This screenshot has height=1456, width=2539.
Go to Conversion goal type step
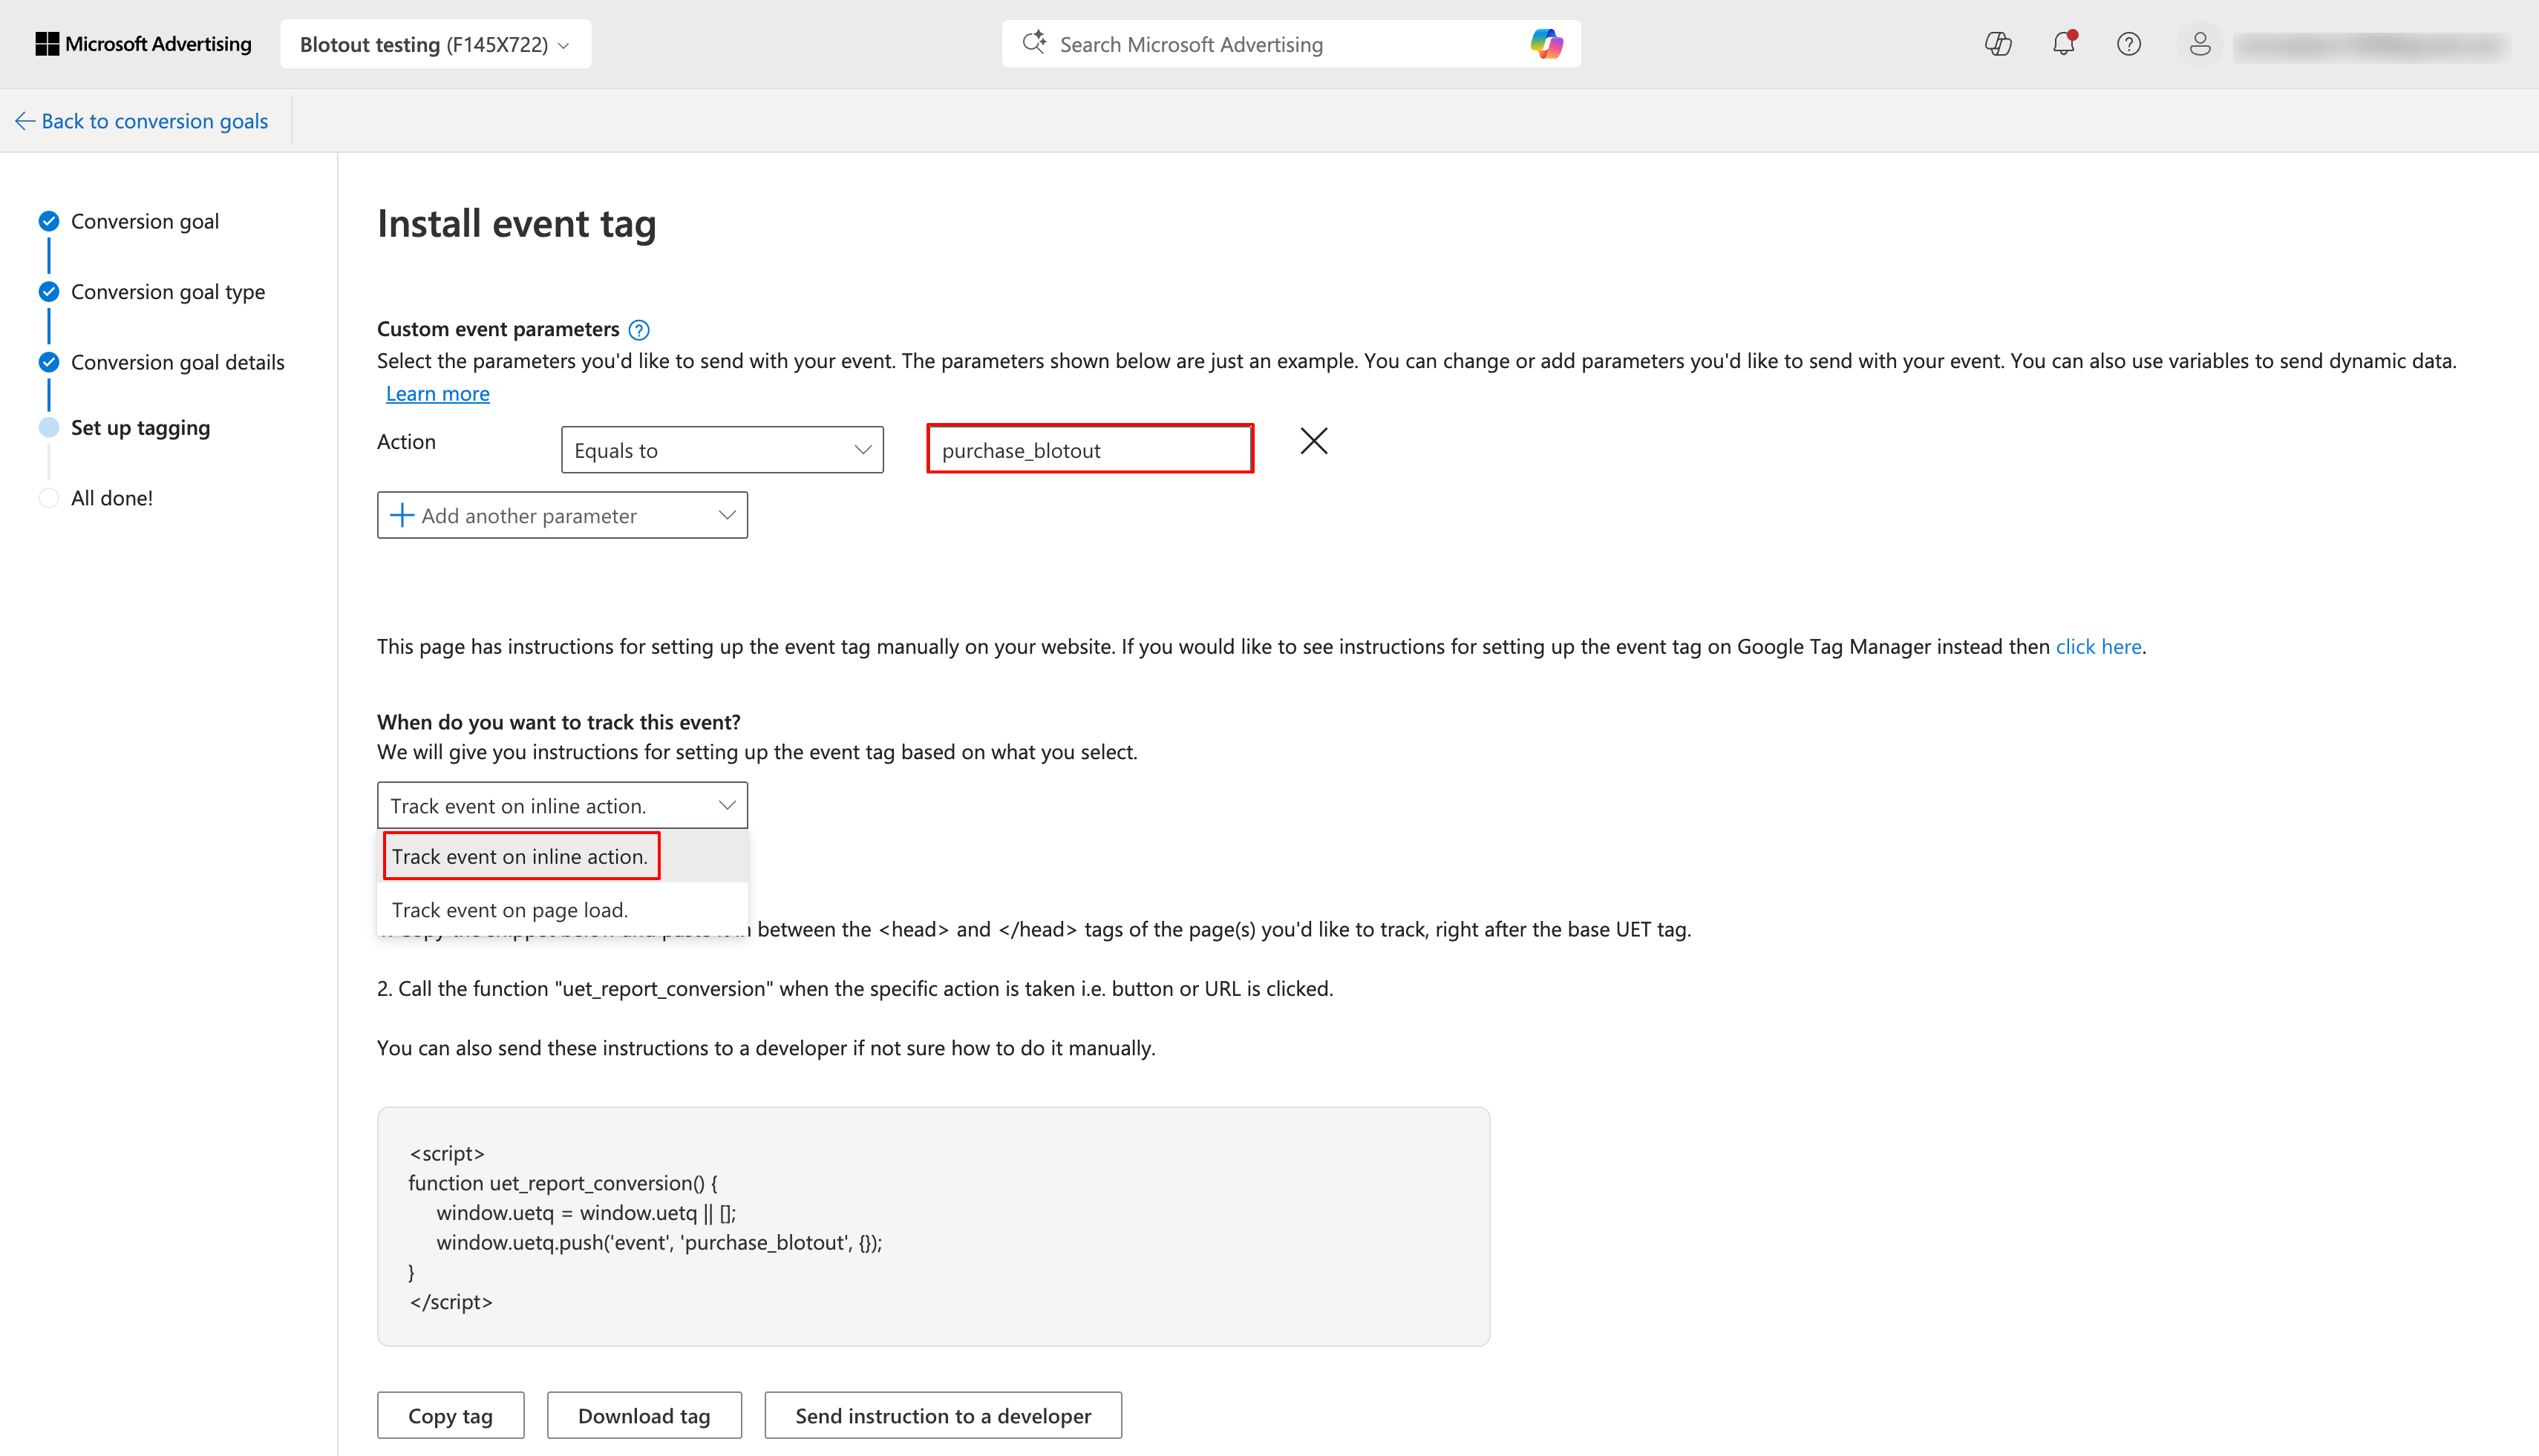(x=167, y=292)
